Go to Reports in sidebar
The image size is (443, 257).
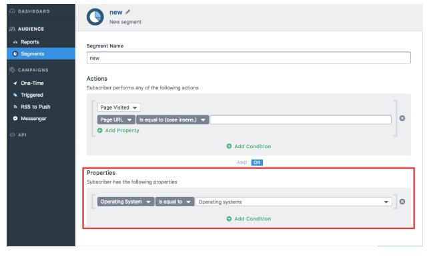point(29,42)
